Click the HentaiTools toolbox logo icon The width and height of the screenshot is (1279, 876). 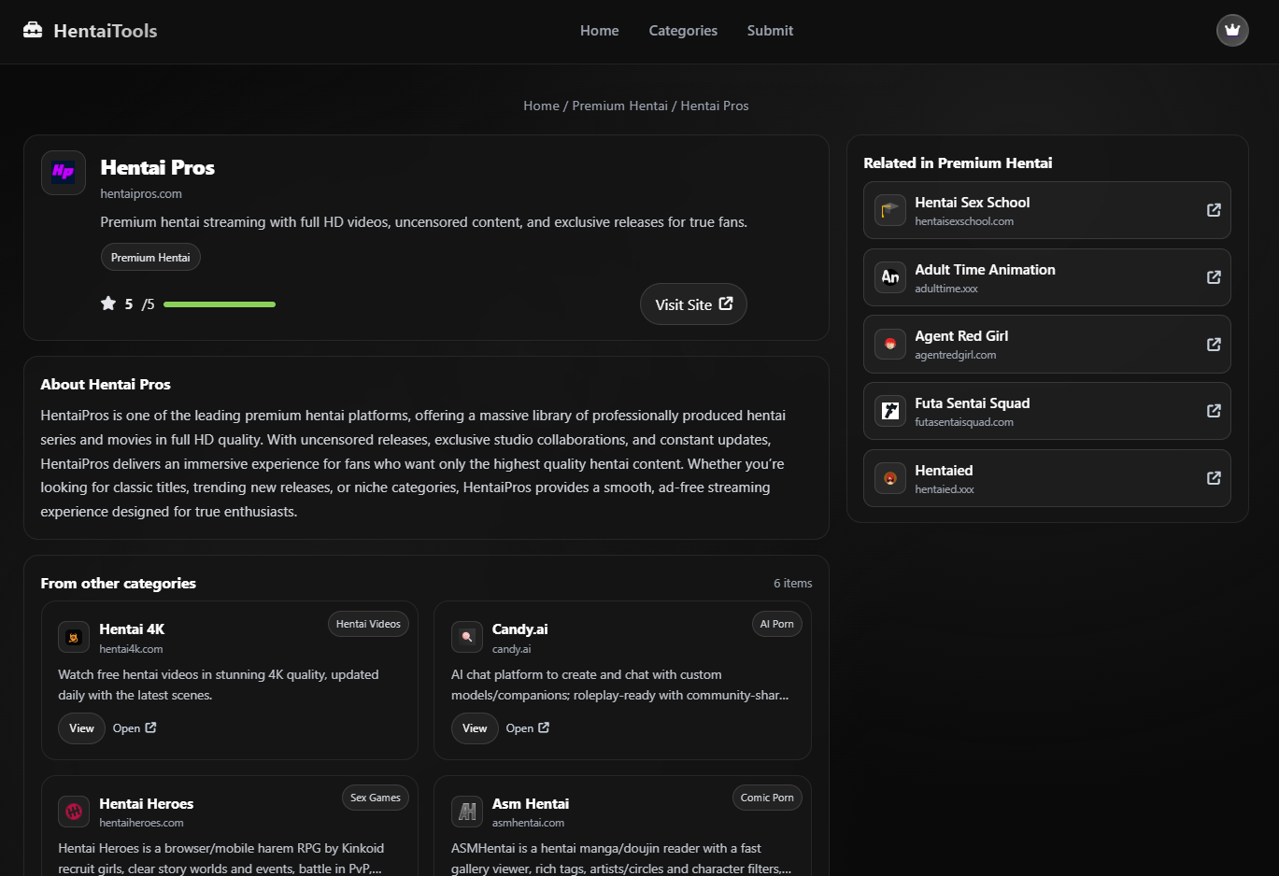click(x=33, y=30)
